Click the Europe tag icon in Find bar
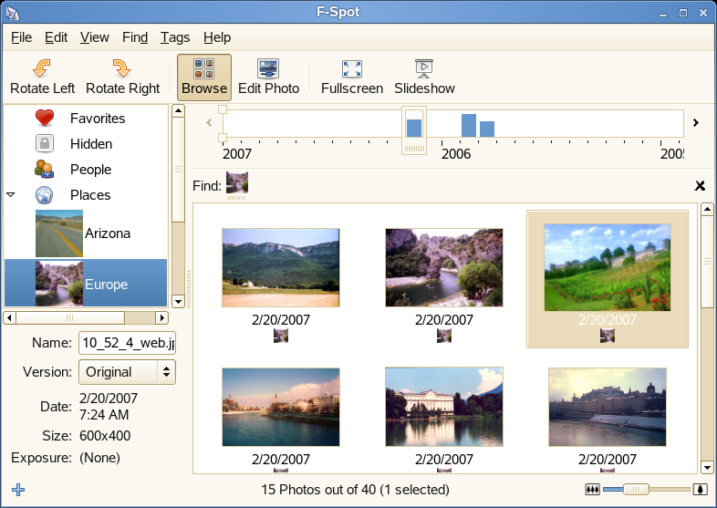717x508 pixels. click(237, 183)
